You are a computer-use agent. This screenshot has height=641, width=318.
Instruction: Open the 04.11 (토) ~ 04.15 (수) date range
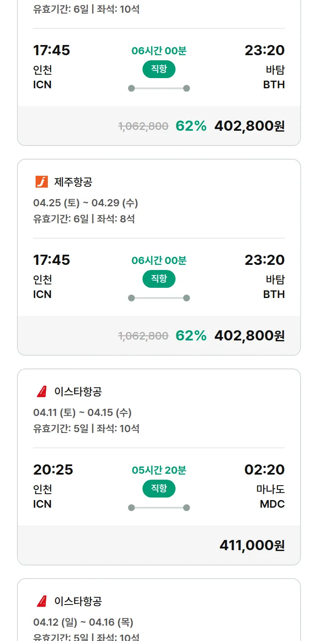click(x=82, y=413)
